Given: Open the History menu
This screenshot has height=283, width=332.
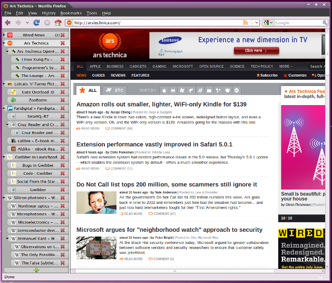Looking at the screenshot, I should click(48, 13).
